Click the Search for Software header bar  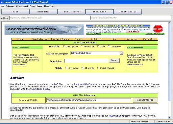click(85, 43)
